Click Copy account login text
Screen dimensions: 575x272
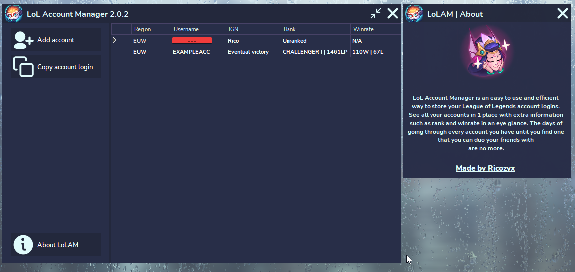coord(65,67)
